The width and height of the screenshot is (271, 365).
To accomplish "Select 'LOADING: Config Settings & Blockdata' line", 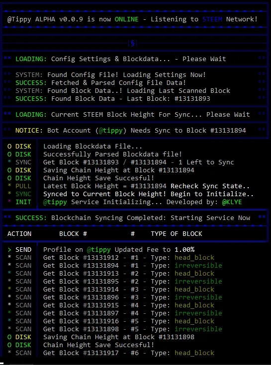I will coord(121,59).
